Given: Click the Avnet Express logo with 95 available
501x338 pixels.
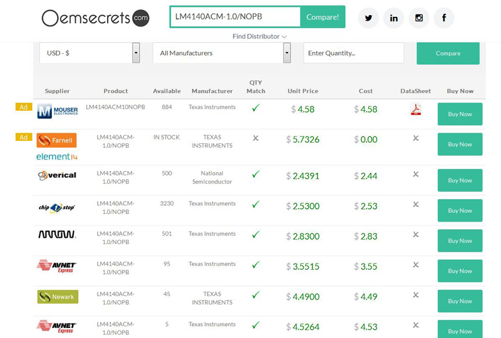Looking at the screenshot, I should (x=56, y=266).
